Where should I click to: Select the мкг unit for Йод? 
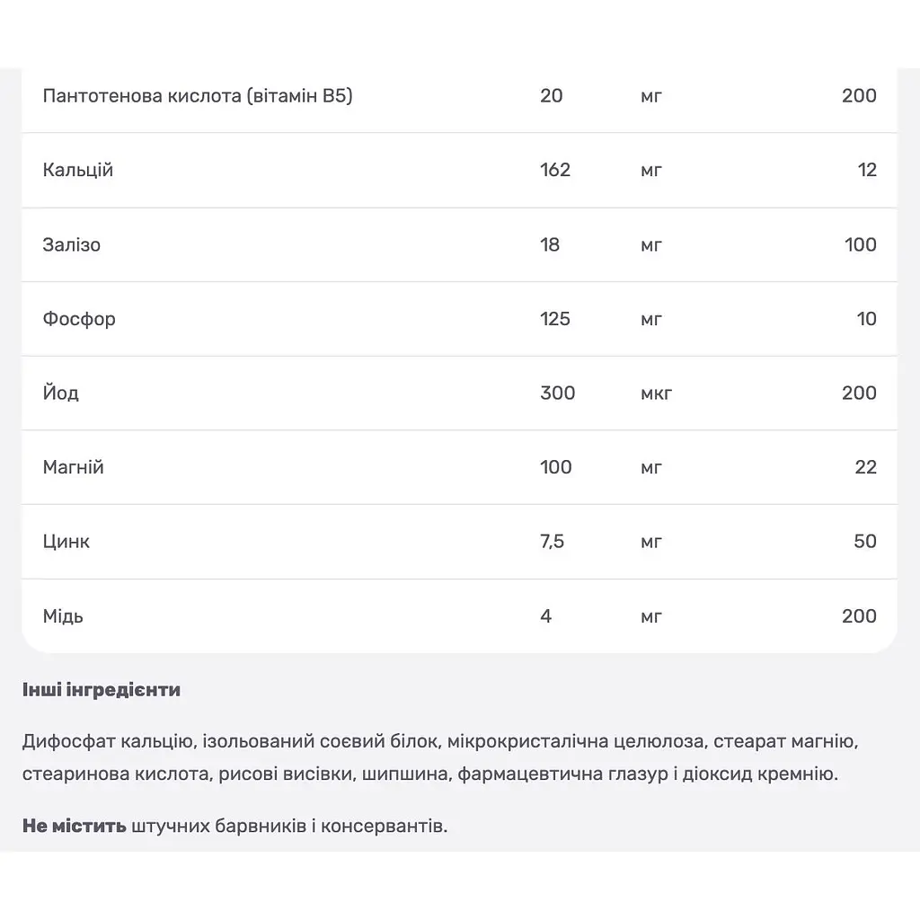pos(657,394)
